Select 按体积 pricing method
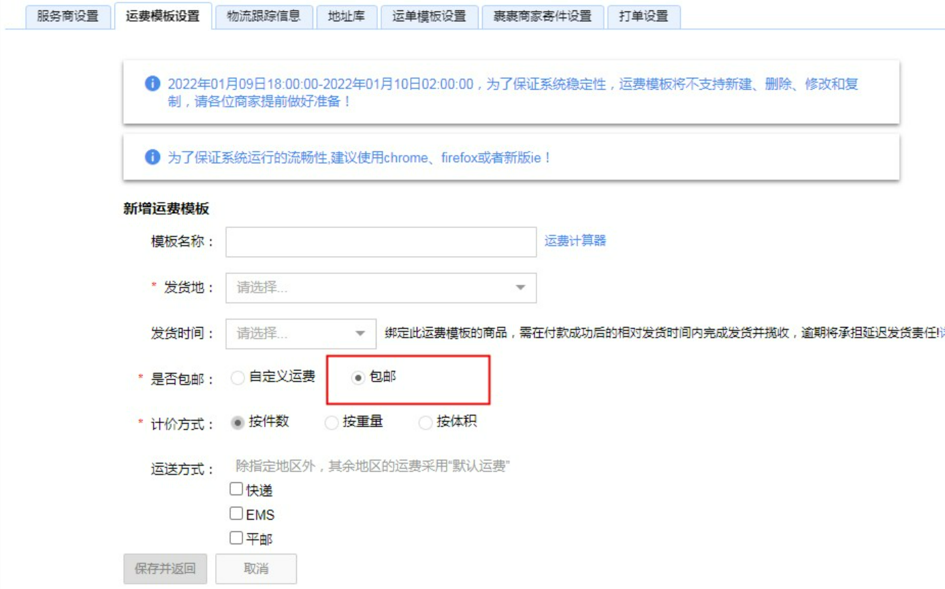 click(x=426, y=423)
